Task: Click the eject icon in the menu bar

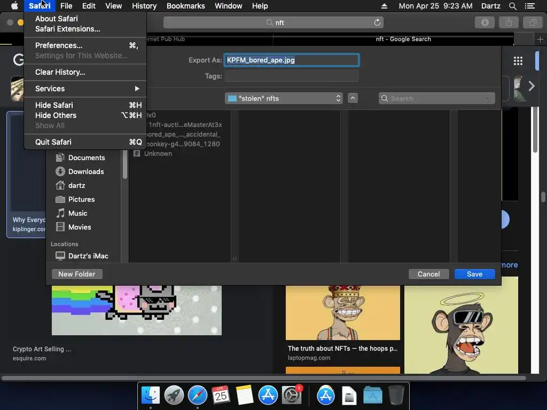Action: (384, 6)
